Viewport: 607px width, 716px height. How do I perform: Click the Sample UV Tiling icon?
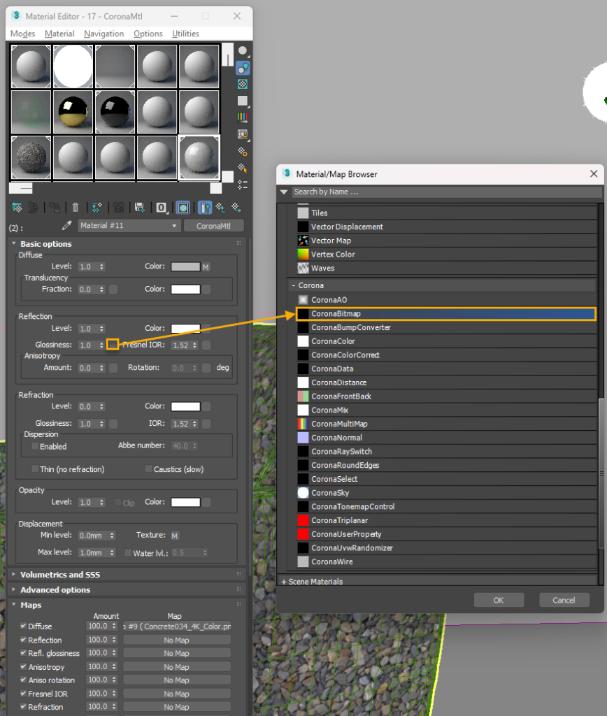243,101
